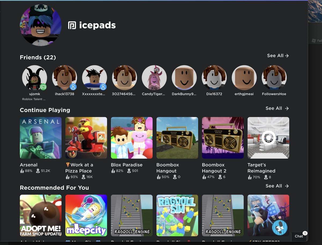The width and height of the screenshot is (322, 245).
Task: Click thumbs-up icon showing 50% rating
Action: [159, 177]
